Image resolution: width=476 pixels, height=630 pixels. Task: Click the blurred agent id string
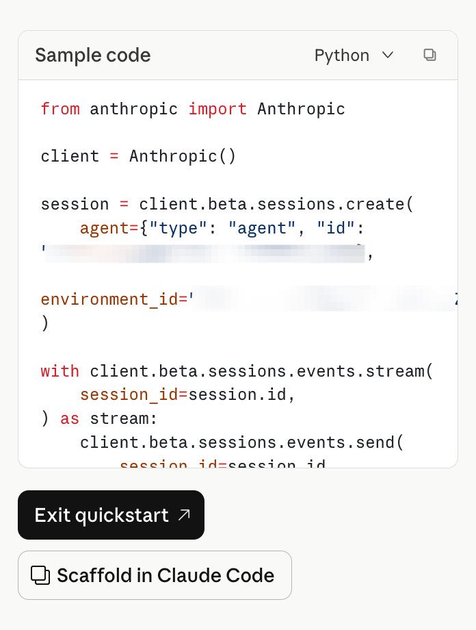[x=204, y=253]
